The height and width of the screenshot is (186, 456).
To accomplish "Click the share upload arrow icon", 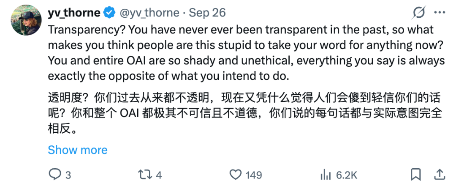I will click(440, 174).
